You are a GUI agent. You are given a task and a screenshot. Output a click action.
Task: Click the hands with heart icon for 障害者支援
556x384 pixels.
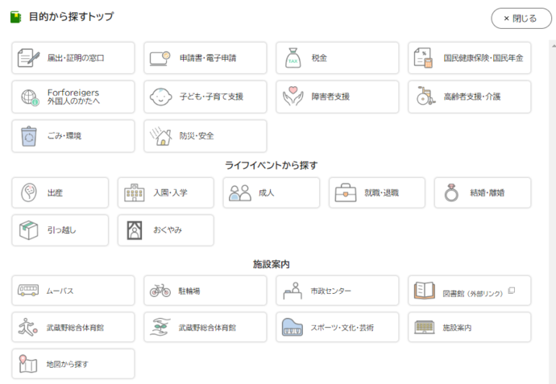click(x=293, y=97)
